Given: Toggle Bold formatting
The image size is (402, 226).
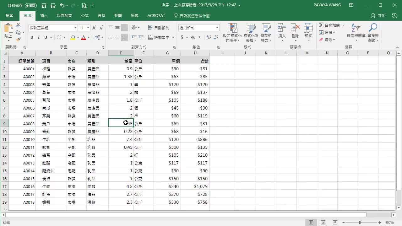Looking at the screenshot, I should pyautogui.click(x=32, y=37).
